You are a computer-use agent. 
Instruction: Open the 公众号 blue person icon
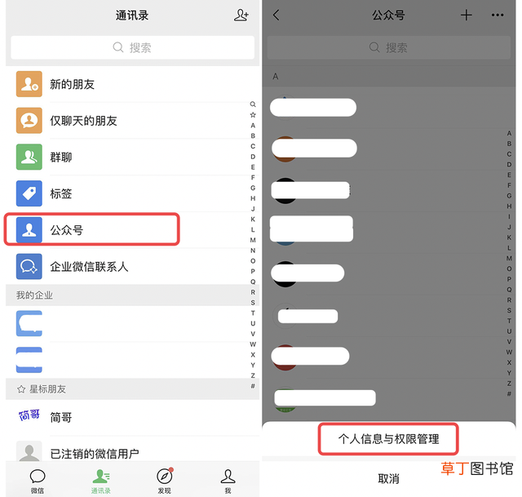(29, 230)
